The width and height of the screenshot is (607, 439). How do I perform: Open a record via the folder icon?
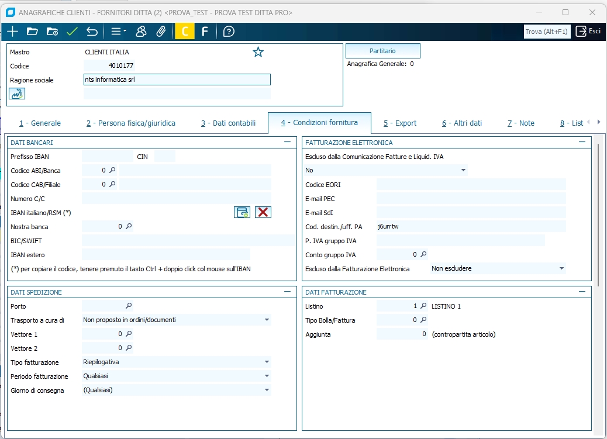[32, 32]
